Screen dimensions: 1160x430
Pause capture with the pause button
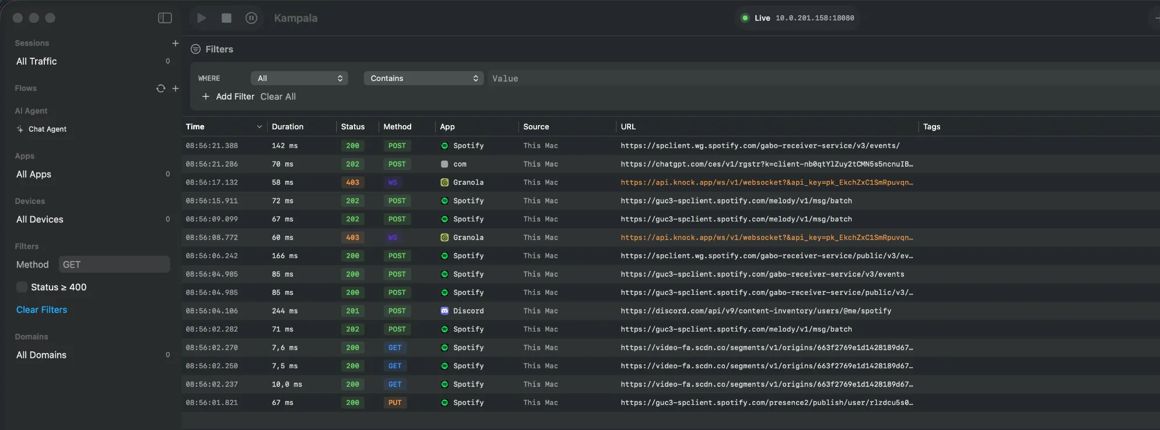[251, 18]
